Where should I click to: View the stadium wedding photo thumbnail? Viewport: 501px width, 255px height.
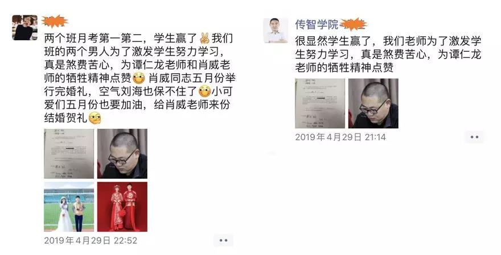click(x=69, y=207)
